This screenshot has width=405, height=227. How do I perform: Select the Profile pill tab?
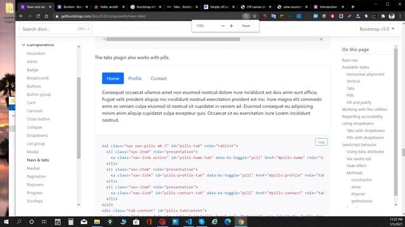tap(135, 78)
